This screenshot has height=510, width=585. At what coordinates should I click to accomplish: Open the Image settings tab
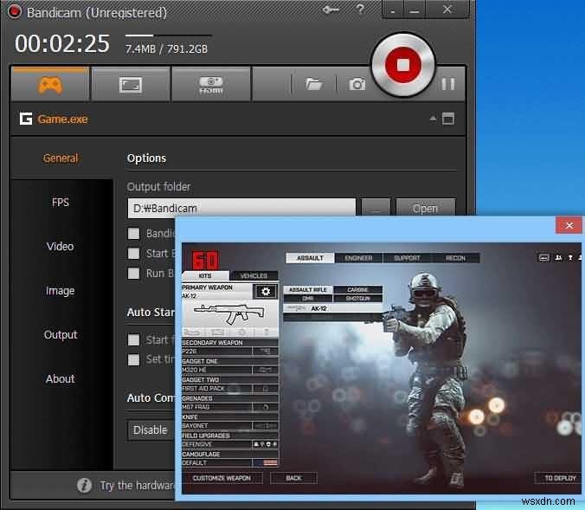pos(61,290)
